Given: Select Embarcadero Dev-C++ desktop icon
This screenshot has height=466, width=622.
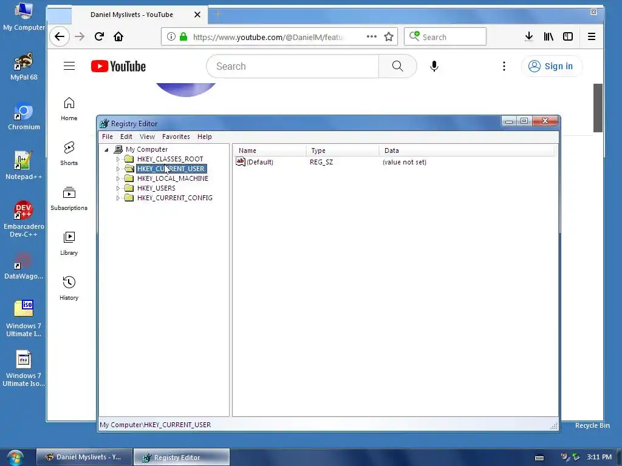Looking at the screenshot, I should click(24, 219).
